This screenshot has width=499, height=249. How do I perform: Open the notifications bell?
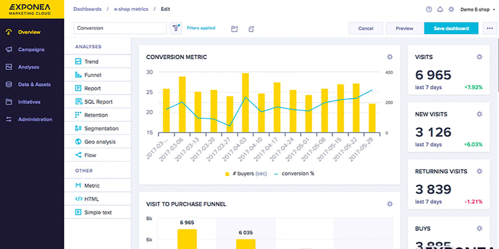pos(440,9)
